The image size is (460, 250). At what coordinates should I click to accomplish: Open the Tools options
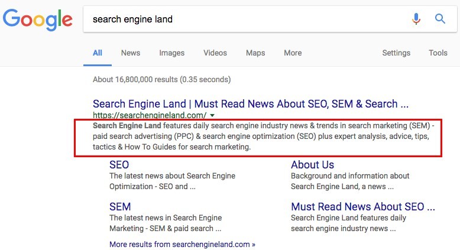coord(438,53)
